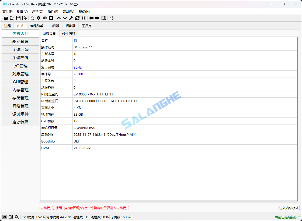Click the shield icon on the toolbar
This screenshot has height=221, width=302.
coord(38,18)
